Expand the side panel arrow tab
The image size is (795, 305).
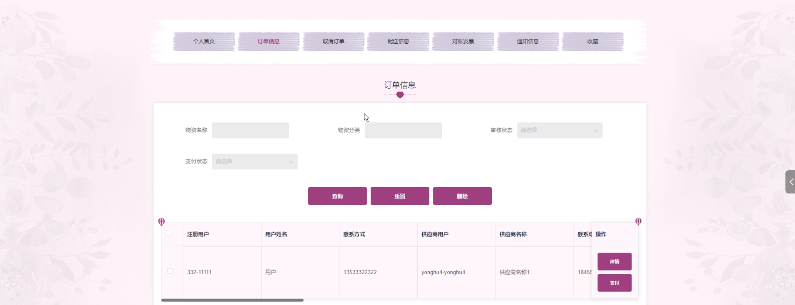(790, 182)
